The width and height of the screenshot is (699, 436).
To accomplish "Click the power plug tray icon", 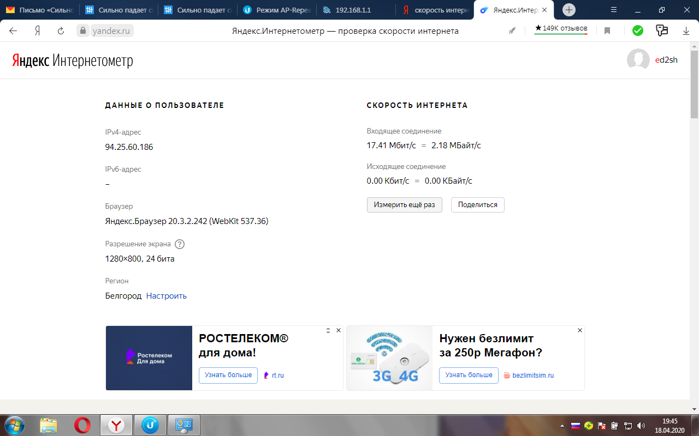I will click(615, 426).
